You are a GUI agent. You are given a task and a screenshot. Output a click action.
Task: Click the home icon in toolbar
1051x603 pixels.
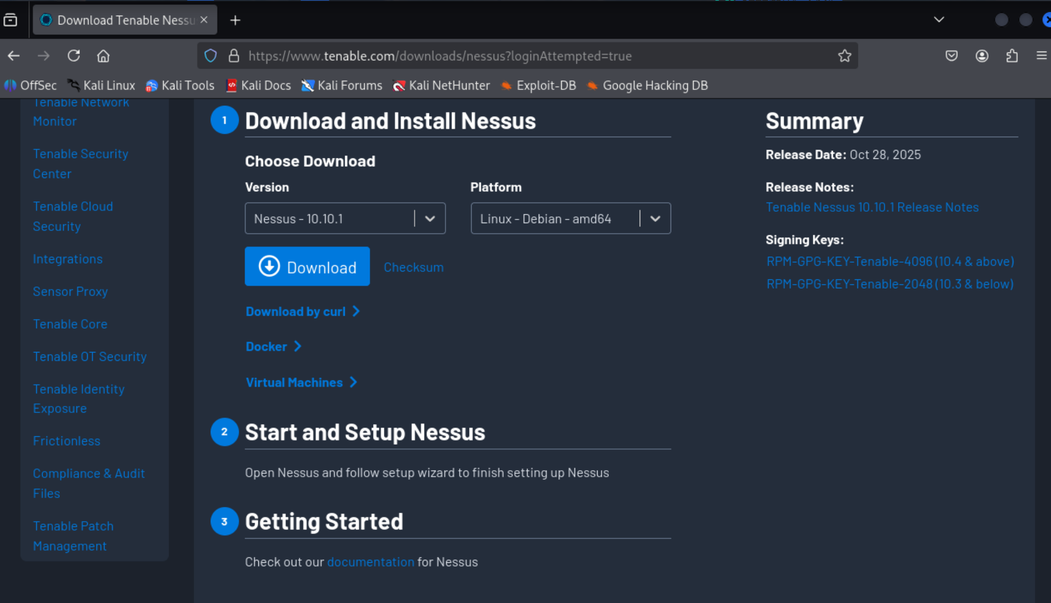click(103, 56)
